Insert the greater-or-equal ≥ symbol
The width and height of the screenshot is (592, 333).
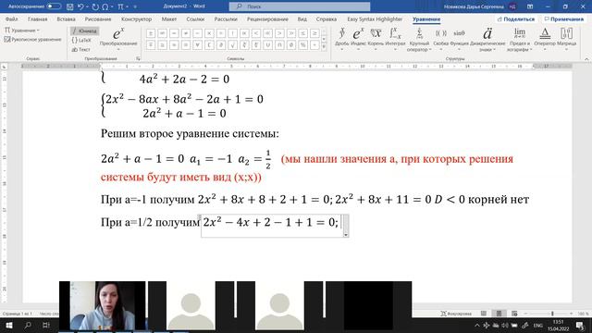(x=314, y=33)
